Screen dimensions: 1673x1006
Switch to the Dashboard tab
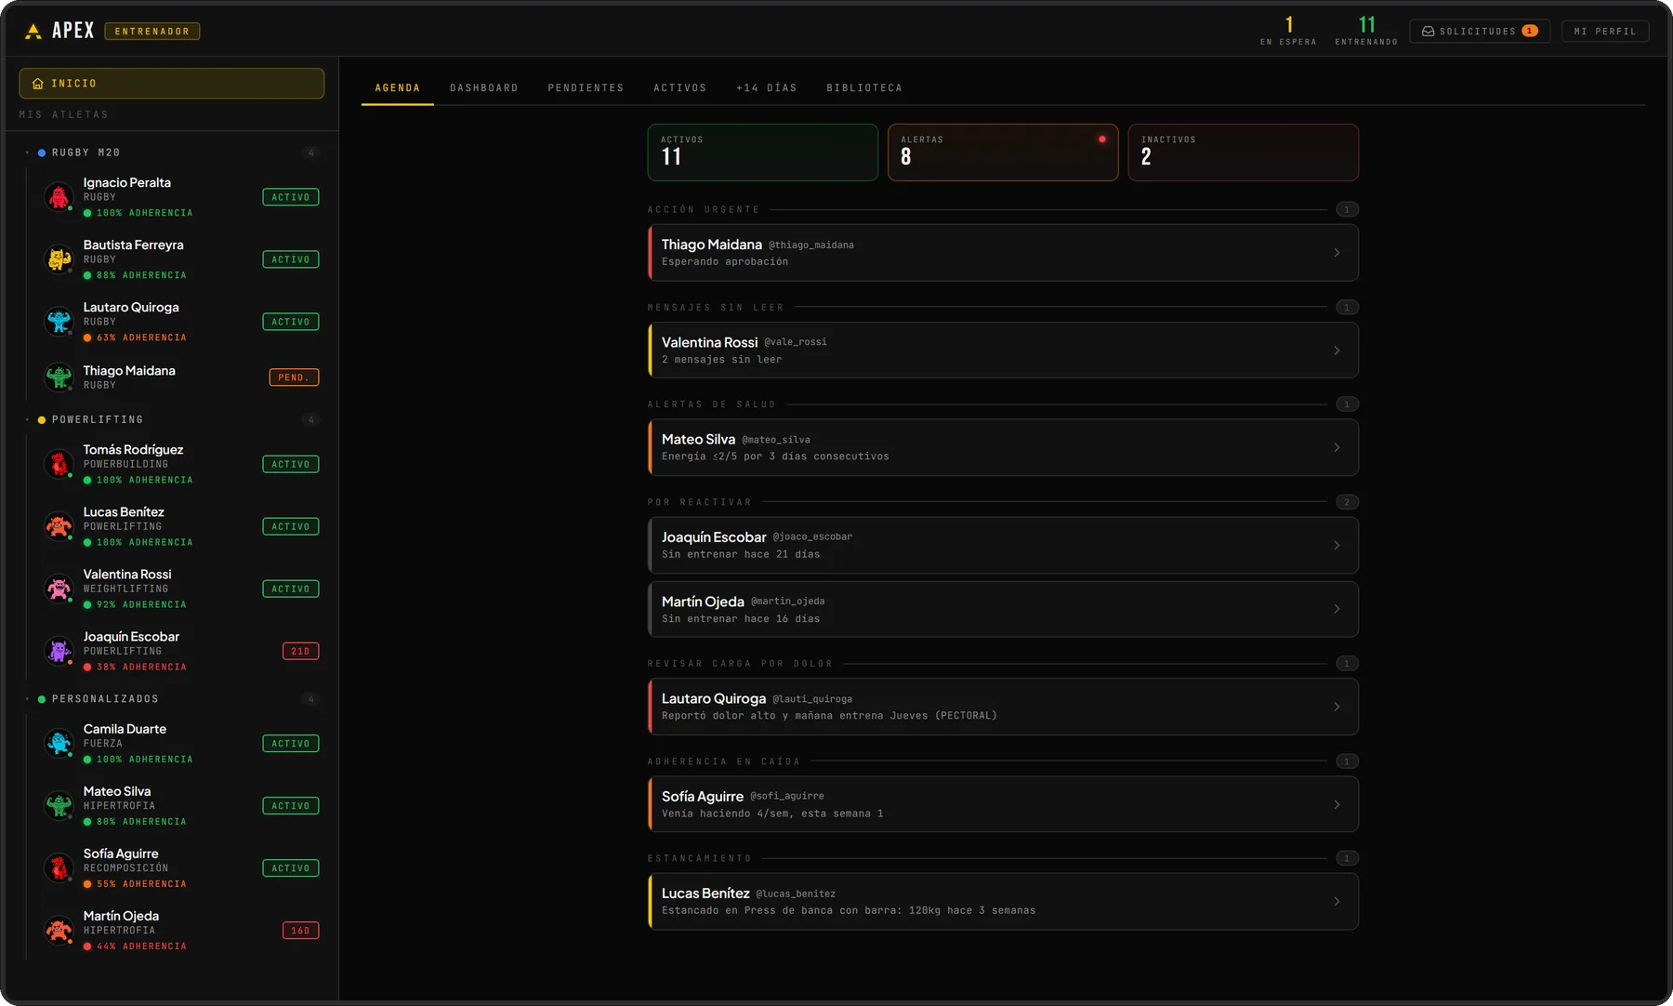(484, 88)
